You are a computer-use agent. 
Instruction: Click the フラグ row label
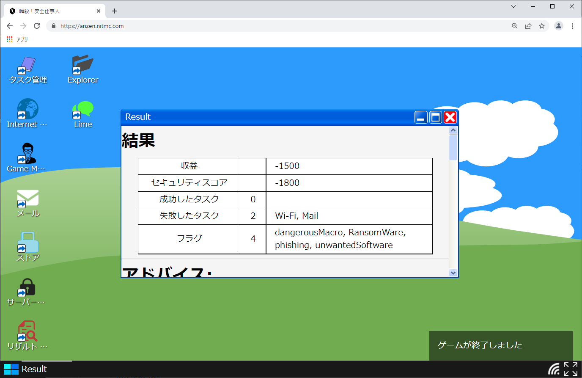tap(189, 239)
